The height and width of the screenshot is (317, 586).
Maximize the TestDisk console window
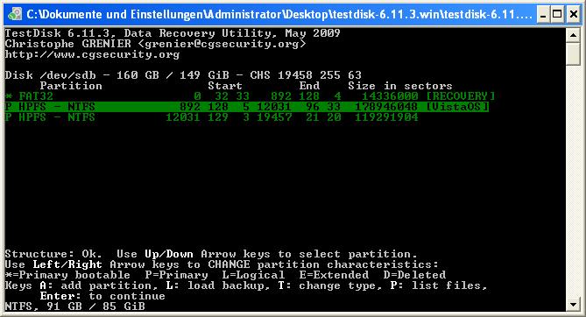pos(557,15)
